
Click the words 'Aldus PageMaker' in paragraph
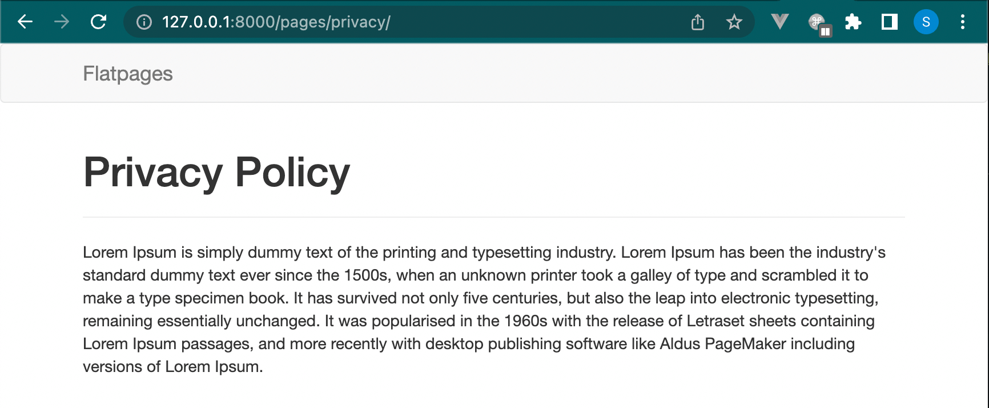pos(723,344)
